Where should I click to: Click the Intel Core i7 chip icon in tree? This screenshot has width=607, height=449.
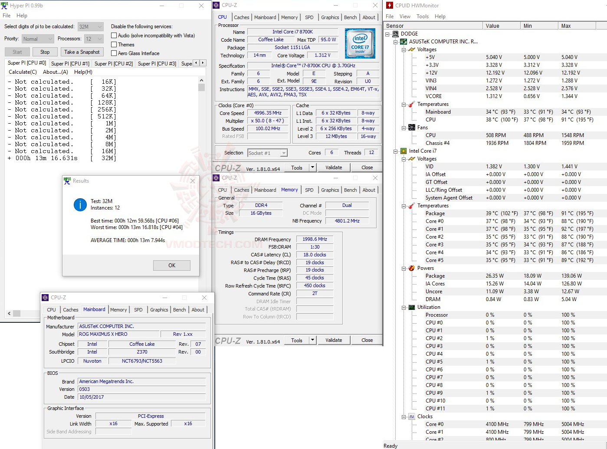click(404, 151)
